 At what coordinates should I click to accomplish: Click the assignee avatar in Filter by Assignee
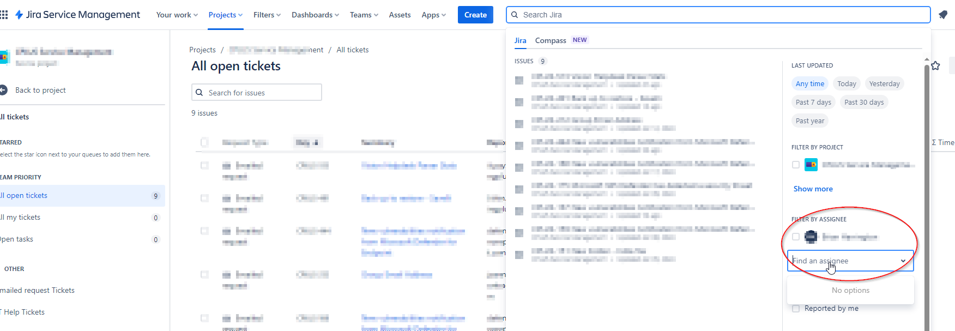pyautogui.click(x=811, y=237)
